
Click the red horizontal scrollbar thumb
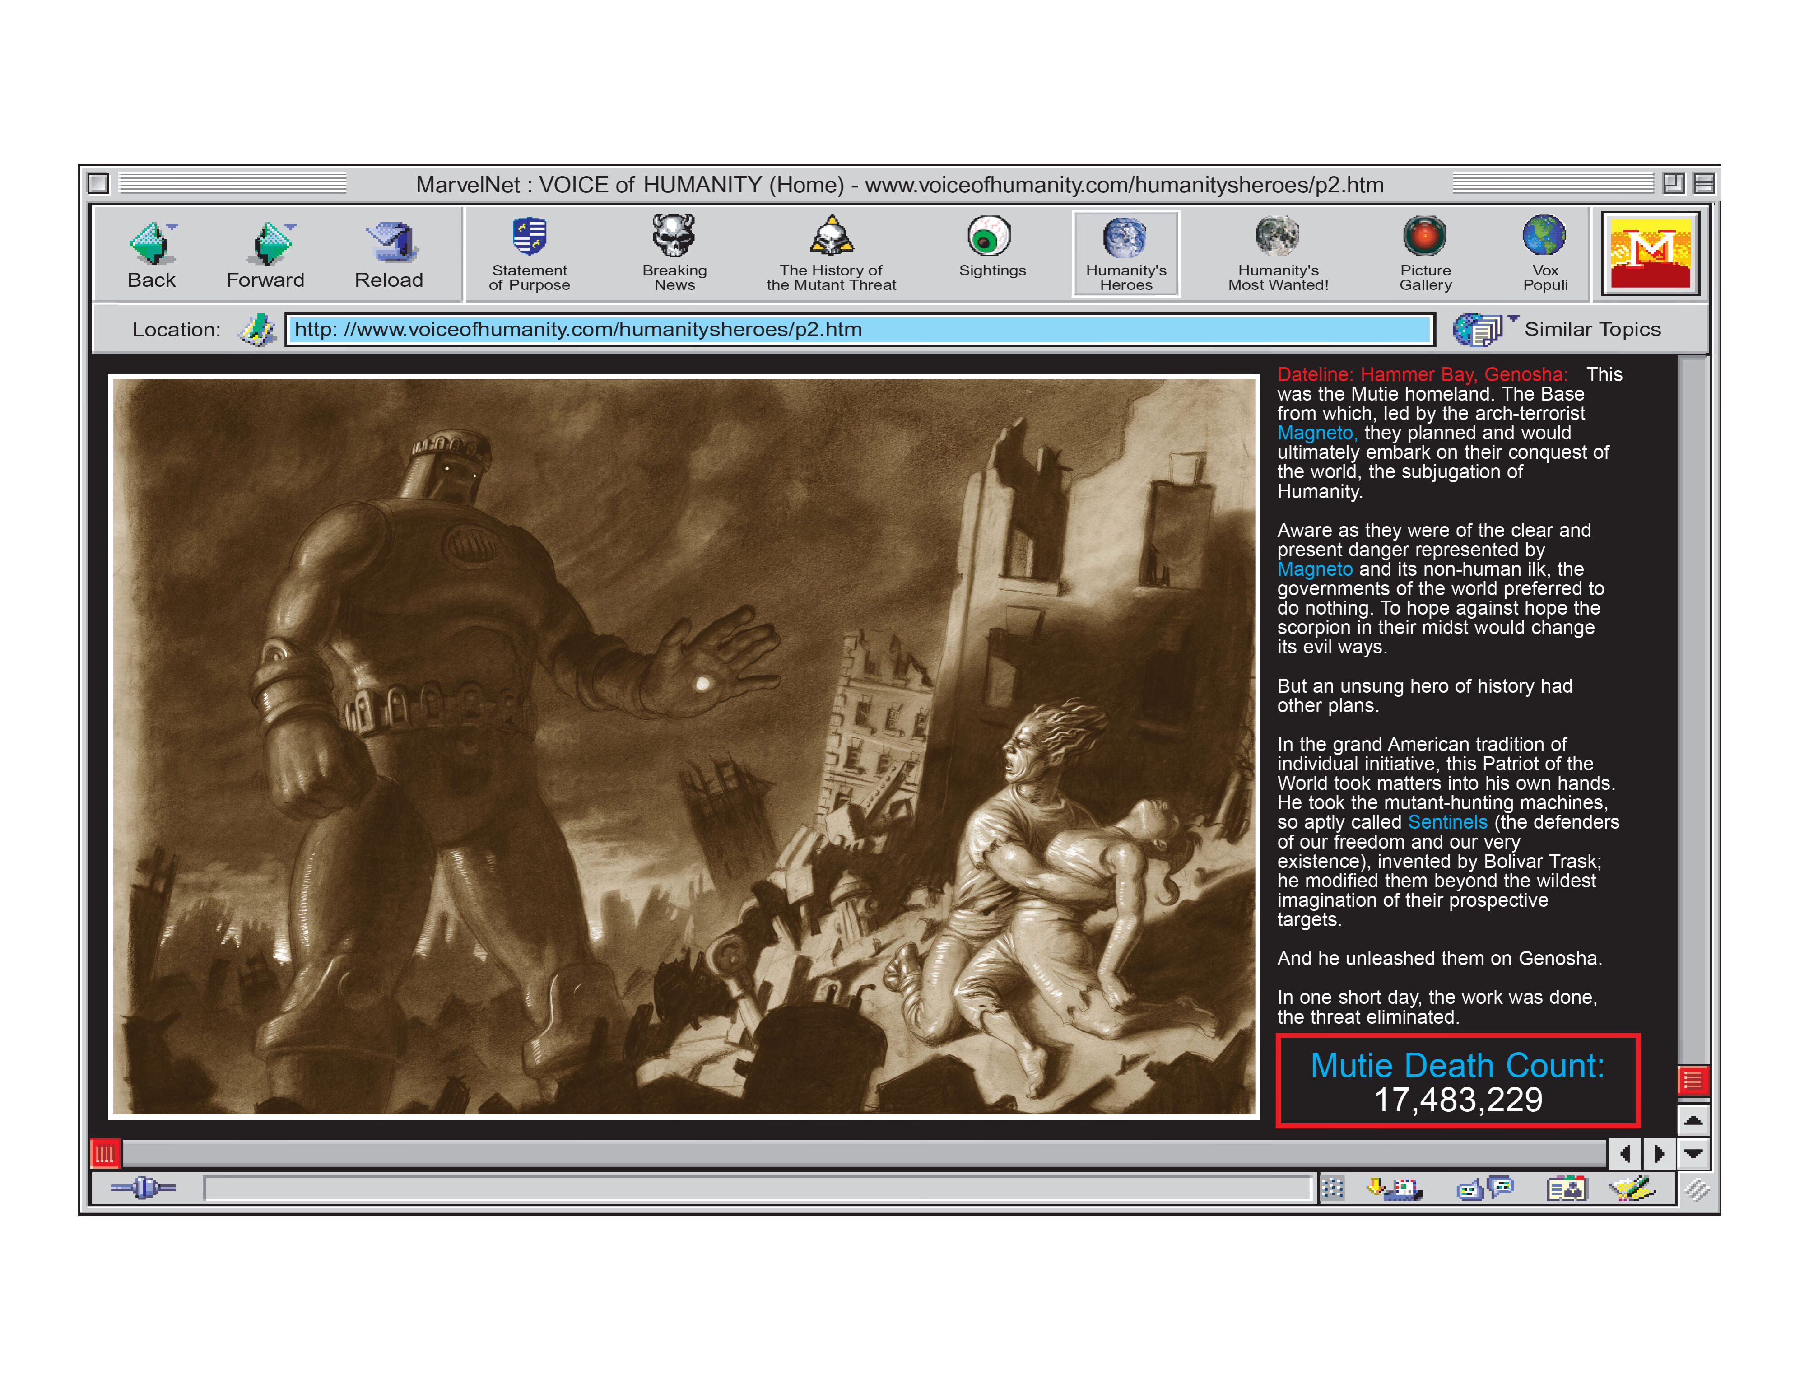[x=105, y=1153]
